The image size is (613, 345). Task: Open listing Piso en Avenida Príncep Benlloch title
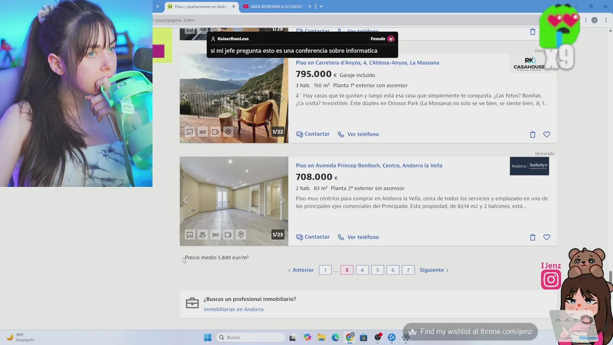pyautogui.click(x=369, y=165)
